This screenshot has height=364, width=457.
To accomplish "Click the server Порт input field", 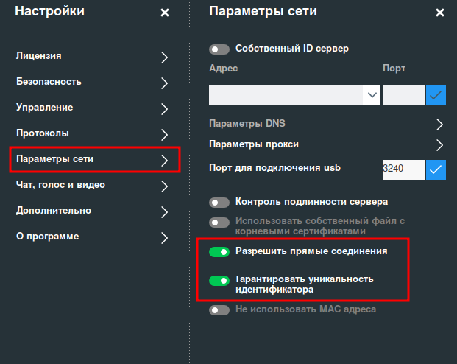I will 403,96.
